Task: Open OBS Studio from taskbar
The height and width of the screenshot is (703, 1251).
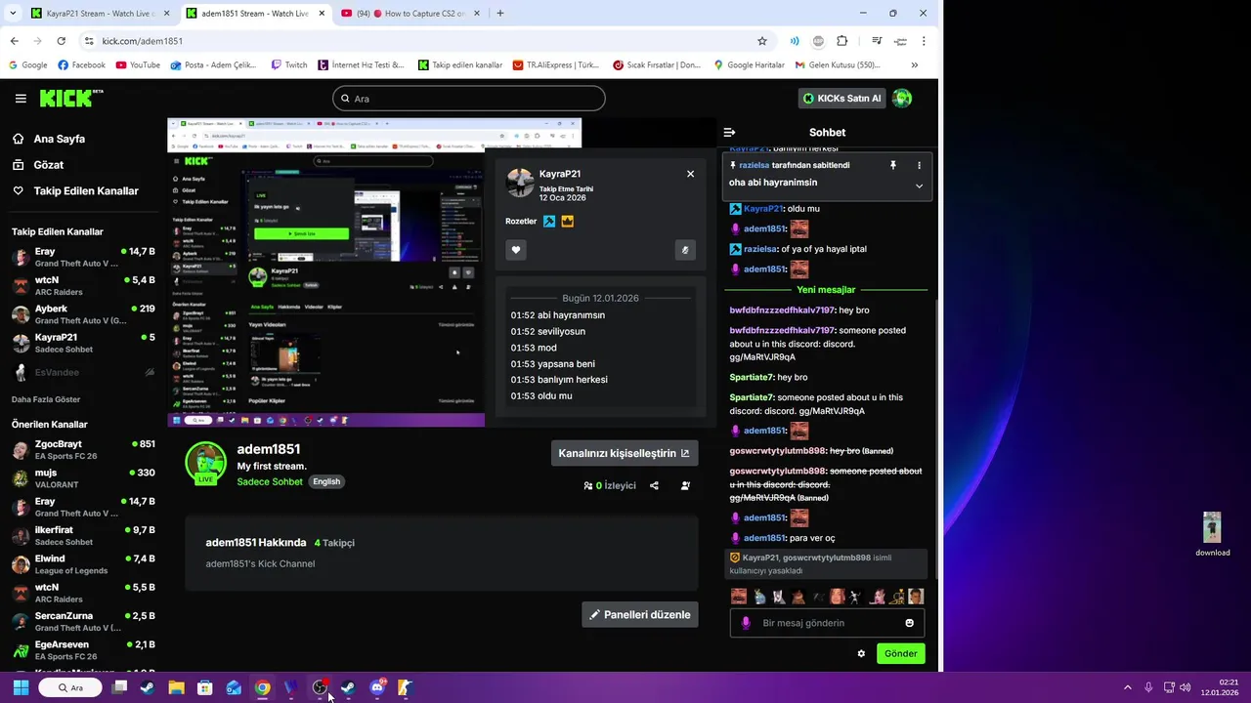Action: point(320,687)
